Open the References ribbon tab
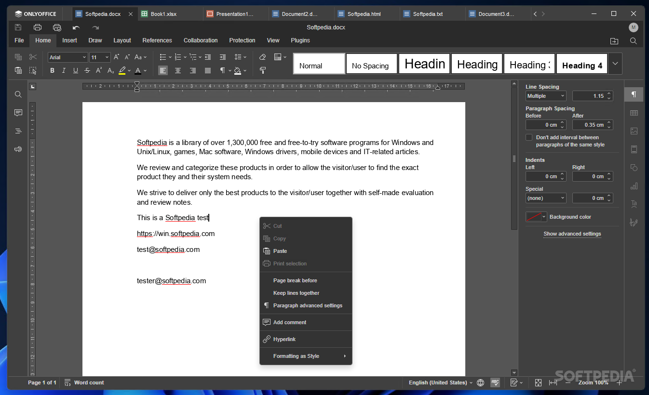This screenshot has width=649, height=395. pos(157,40)
